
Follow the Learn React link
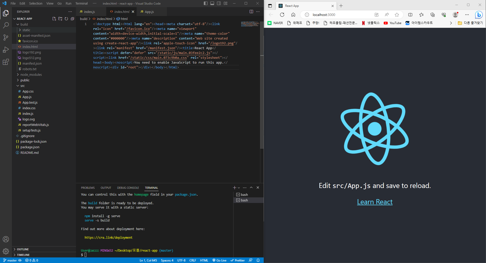375,202
